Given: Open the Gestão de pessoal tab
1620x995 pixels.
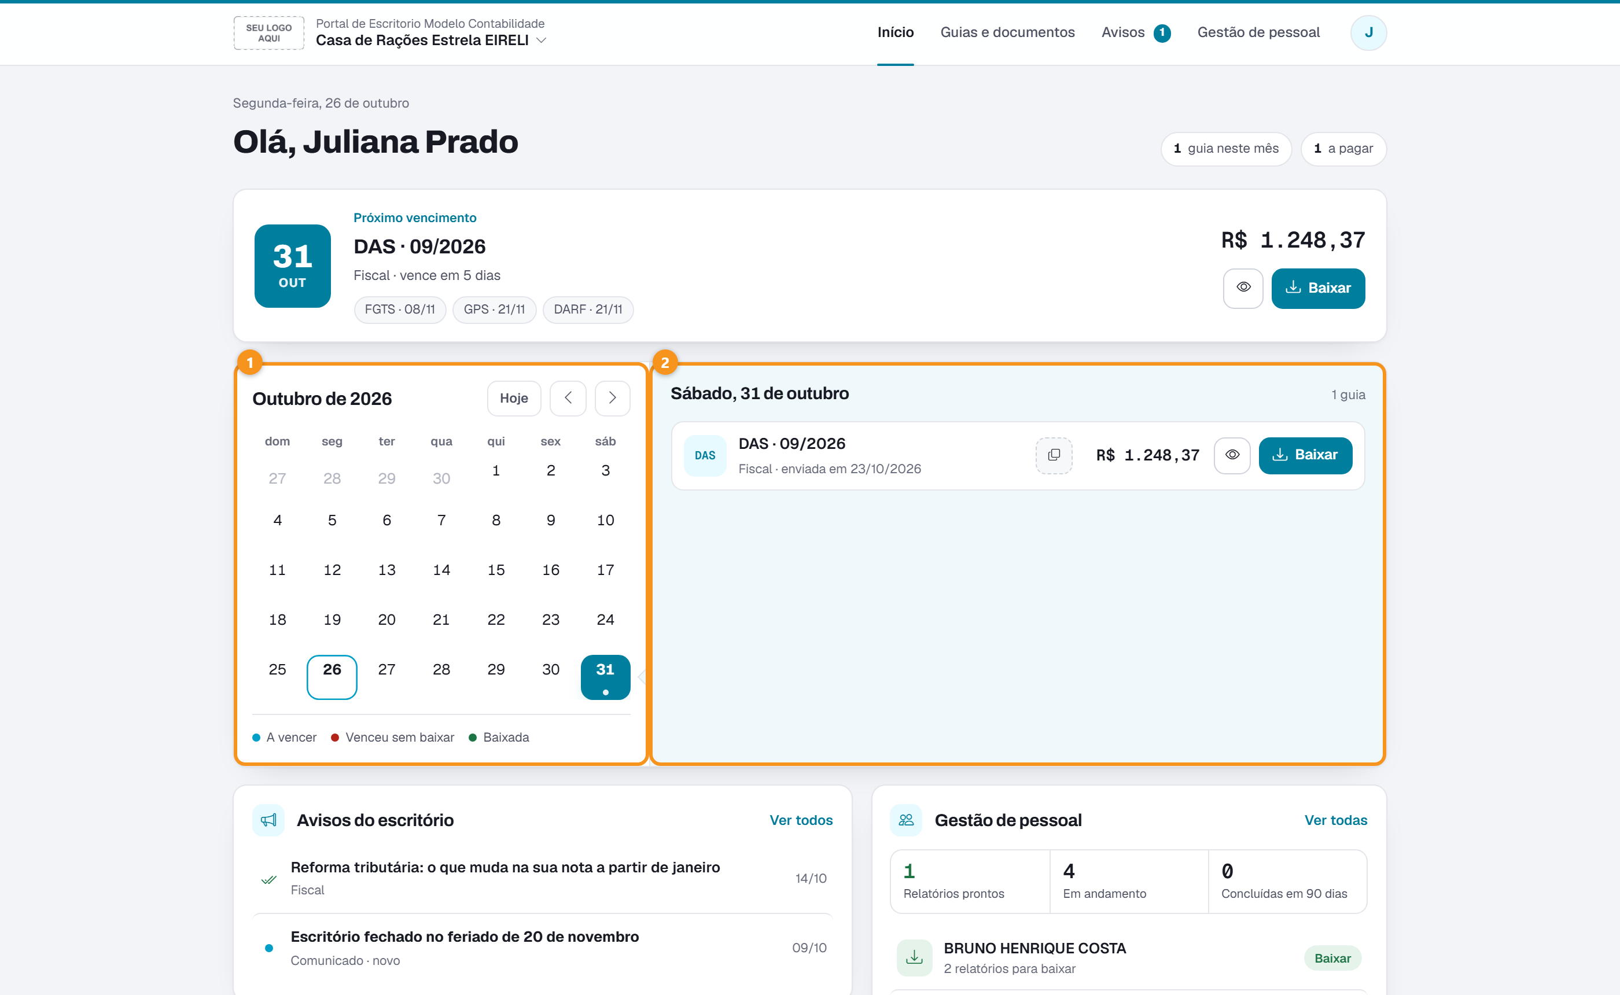Looking at the screenshot, I should click(x=1258, y=32).
